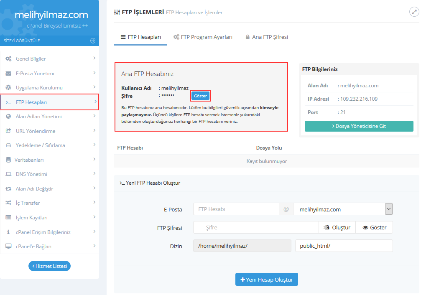Viewport: 421px width, 295px height.
Task: Generate a password with the Oluştur button
Action: (337, 228)
